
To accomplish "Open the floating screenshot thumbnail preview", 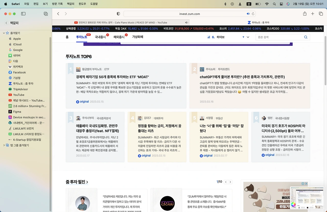I will tap(307, 198).
